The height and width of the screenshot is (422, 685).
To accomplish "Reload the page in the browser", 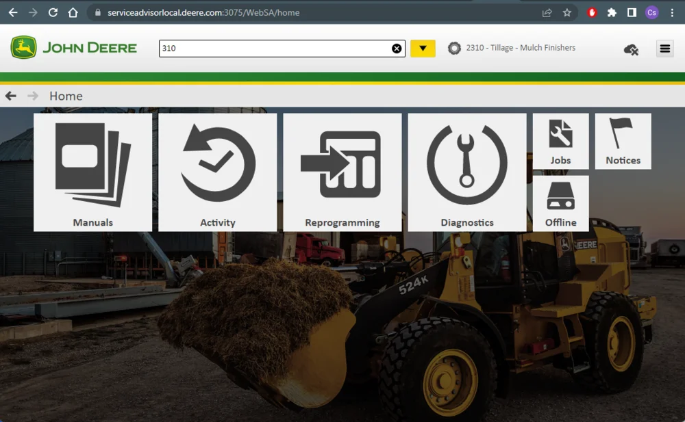I will 53,12.
